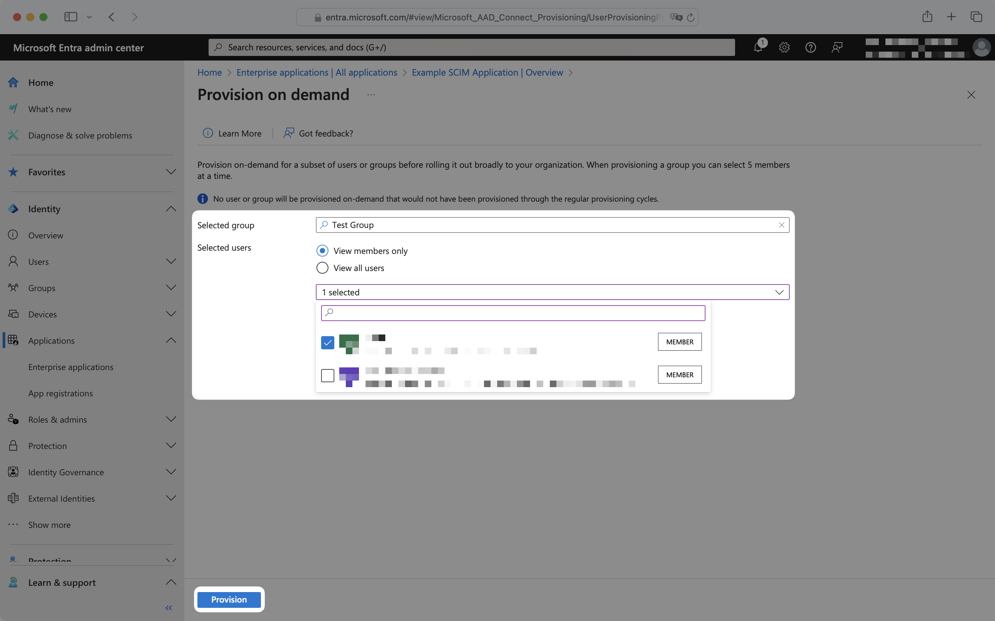Clear the Test Group selection with X
The height and width of the screenshot is (621, 995).
pyautogui.click(x=781, y=225)
